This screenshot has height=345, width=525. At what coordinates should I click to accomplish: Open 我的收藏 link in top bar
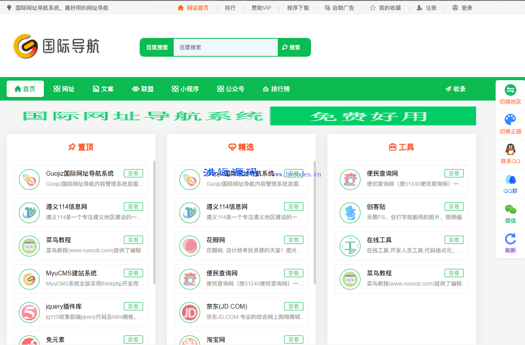(385, 8)
